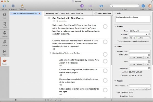The width and height of the screenshot is (153, 102).
Task: Open the Type dropdown showing Parallel
Action: 140,31
